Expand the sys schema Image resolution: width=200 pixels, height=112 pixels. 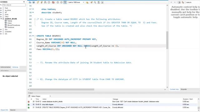(x=1, y=30)
